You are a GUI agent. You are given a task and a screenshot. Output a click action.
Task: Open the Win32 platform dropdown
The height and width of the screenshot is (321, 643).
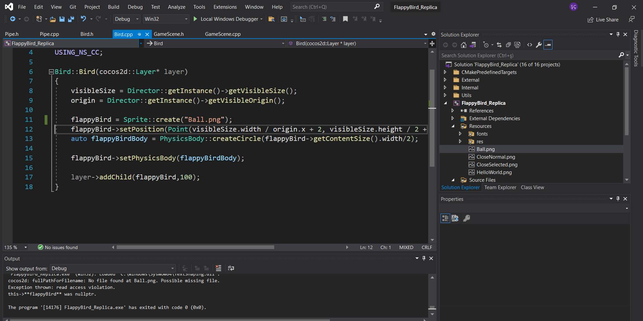(166, 19)
